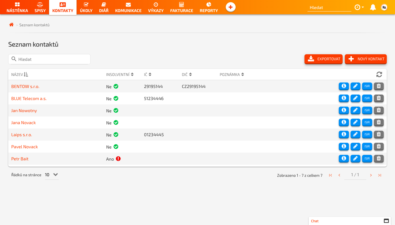Open Pavel Novack contact link
The image size is (395, 225).
pos(24,147)
